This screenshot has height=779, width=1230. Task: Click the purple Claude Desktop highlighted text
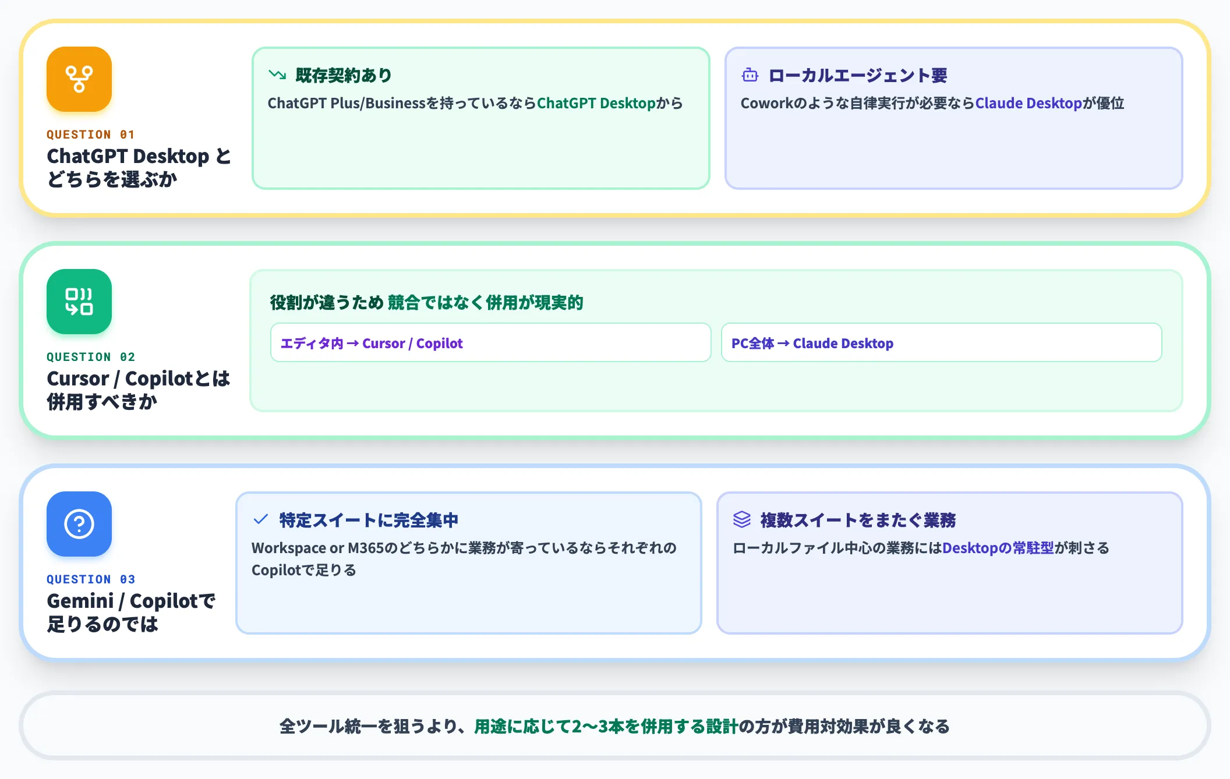click(x=1028, y=103)
